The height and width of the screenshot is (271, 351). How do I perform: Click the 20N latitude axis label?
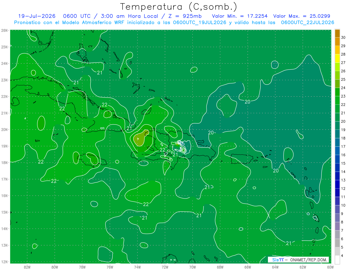click(4, 130)
